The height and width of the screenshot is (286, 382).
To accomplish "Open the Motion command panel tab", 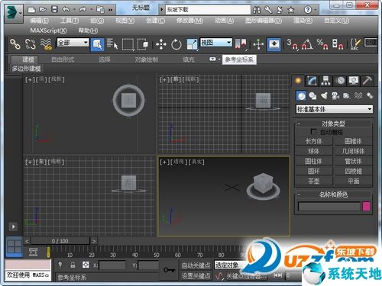I will click(340, 81).
